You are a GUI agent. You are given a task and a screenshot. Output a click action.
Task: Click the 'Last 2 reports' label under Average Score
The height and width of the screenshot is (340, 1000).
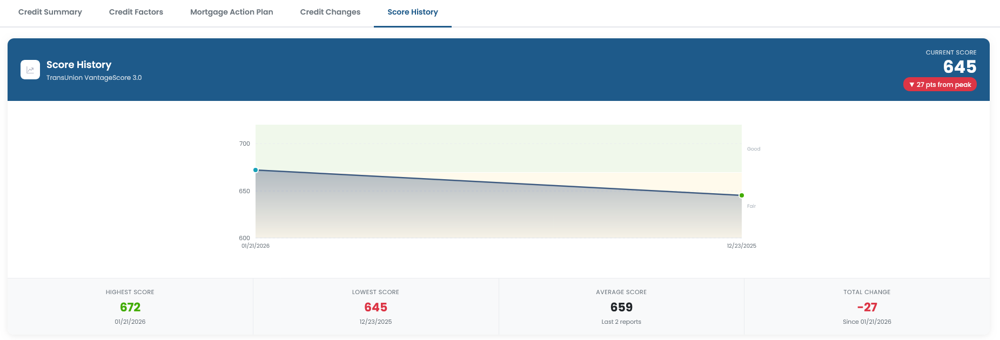(x=621, y=321)
